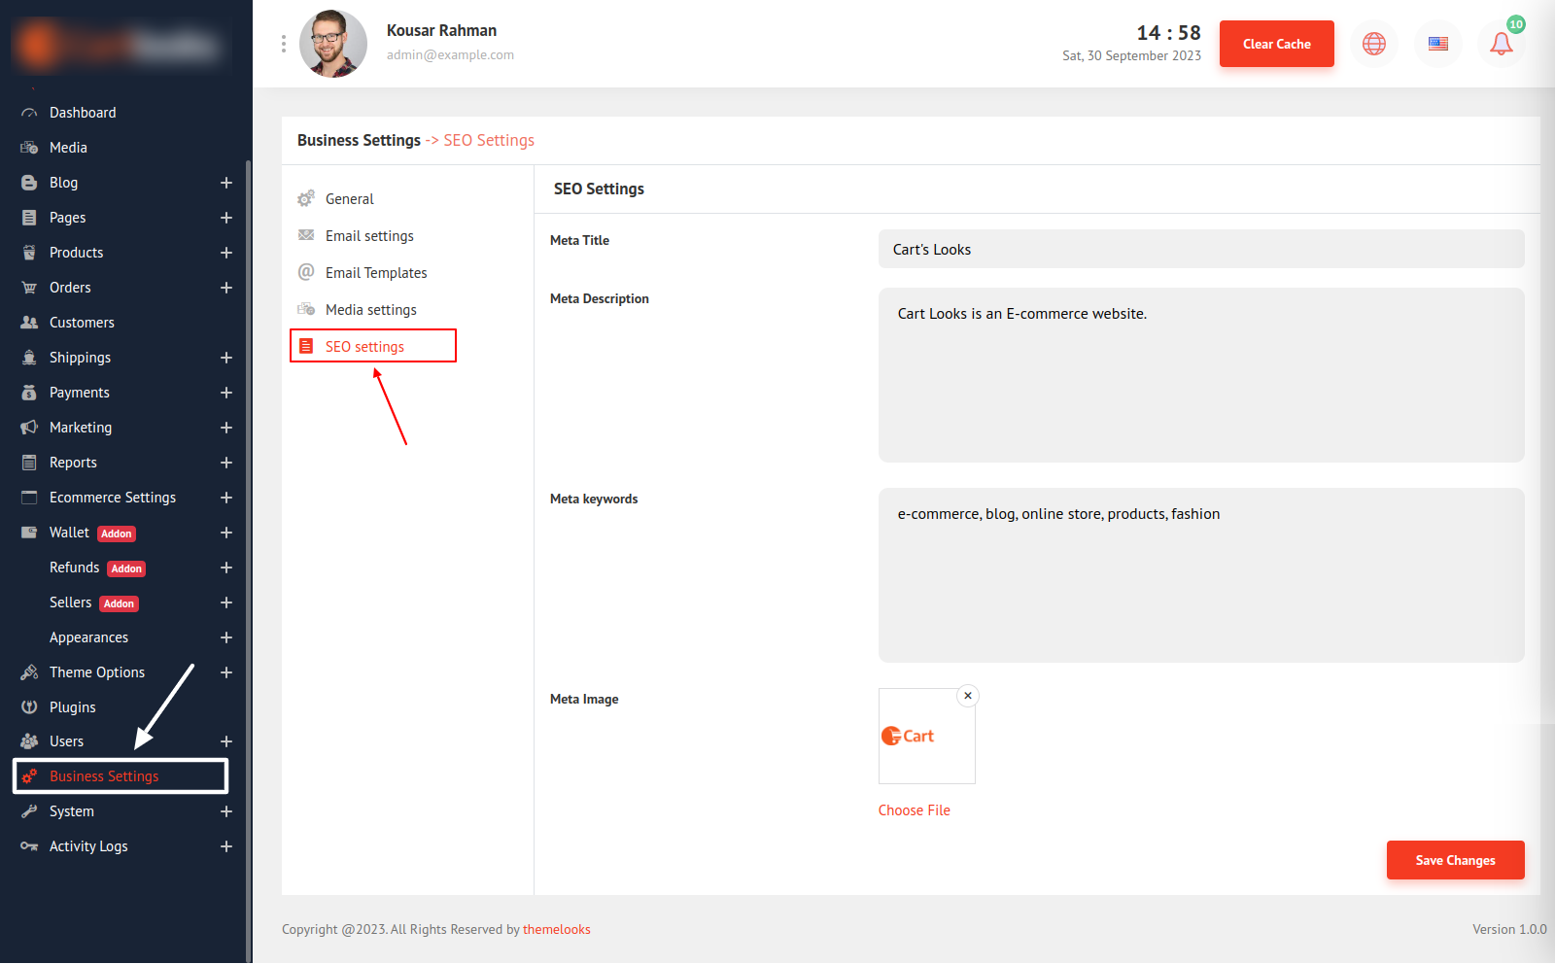Click the three-dot menu beside profile photo
1555x964 pixels.
pos(284,44)
